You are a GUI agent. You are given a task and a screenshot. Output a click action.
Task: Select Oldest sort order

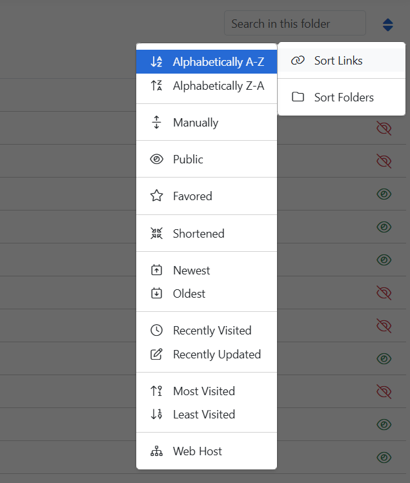207,294
